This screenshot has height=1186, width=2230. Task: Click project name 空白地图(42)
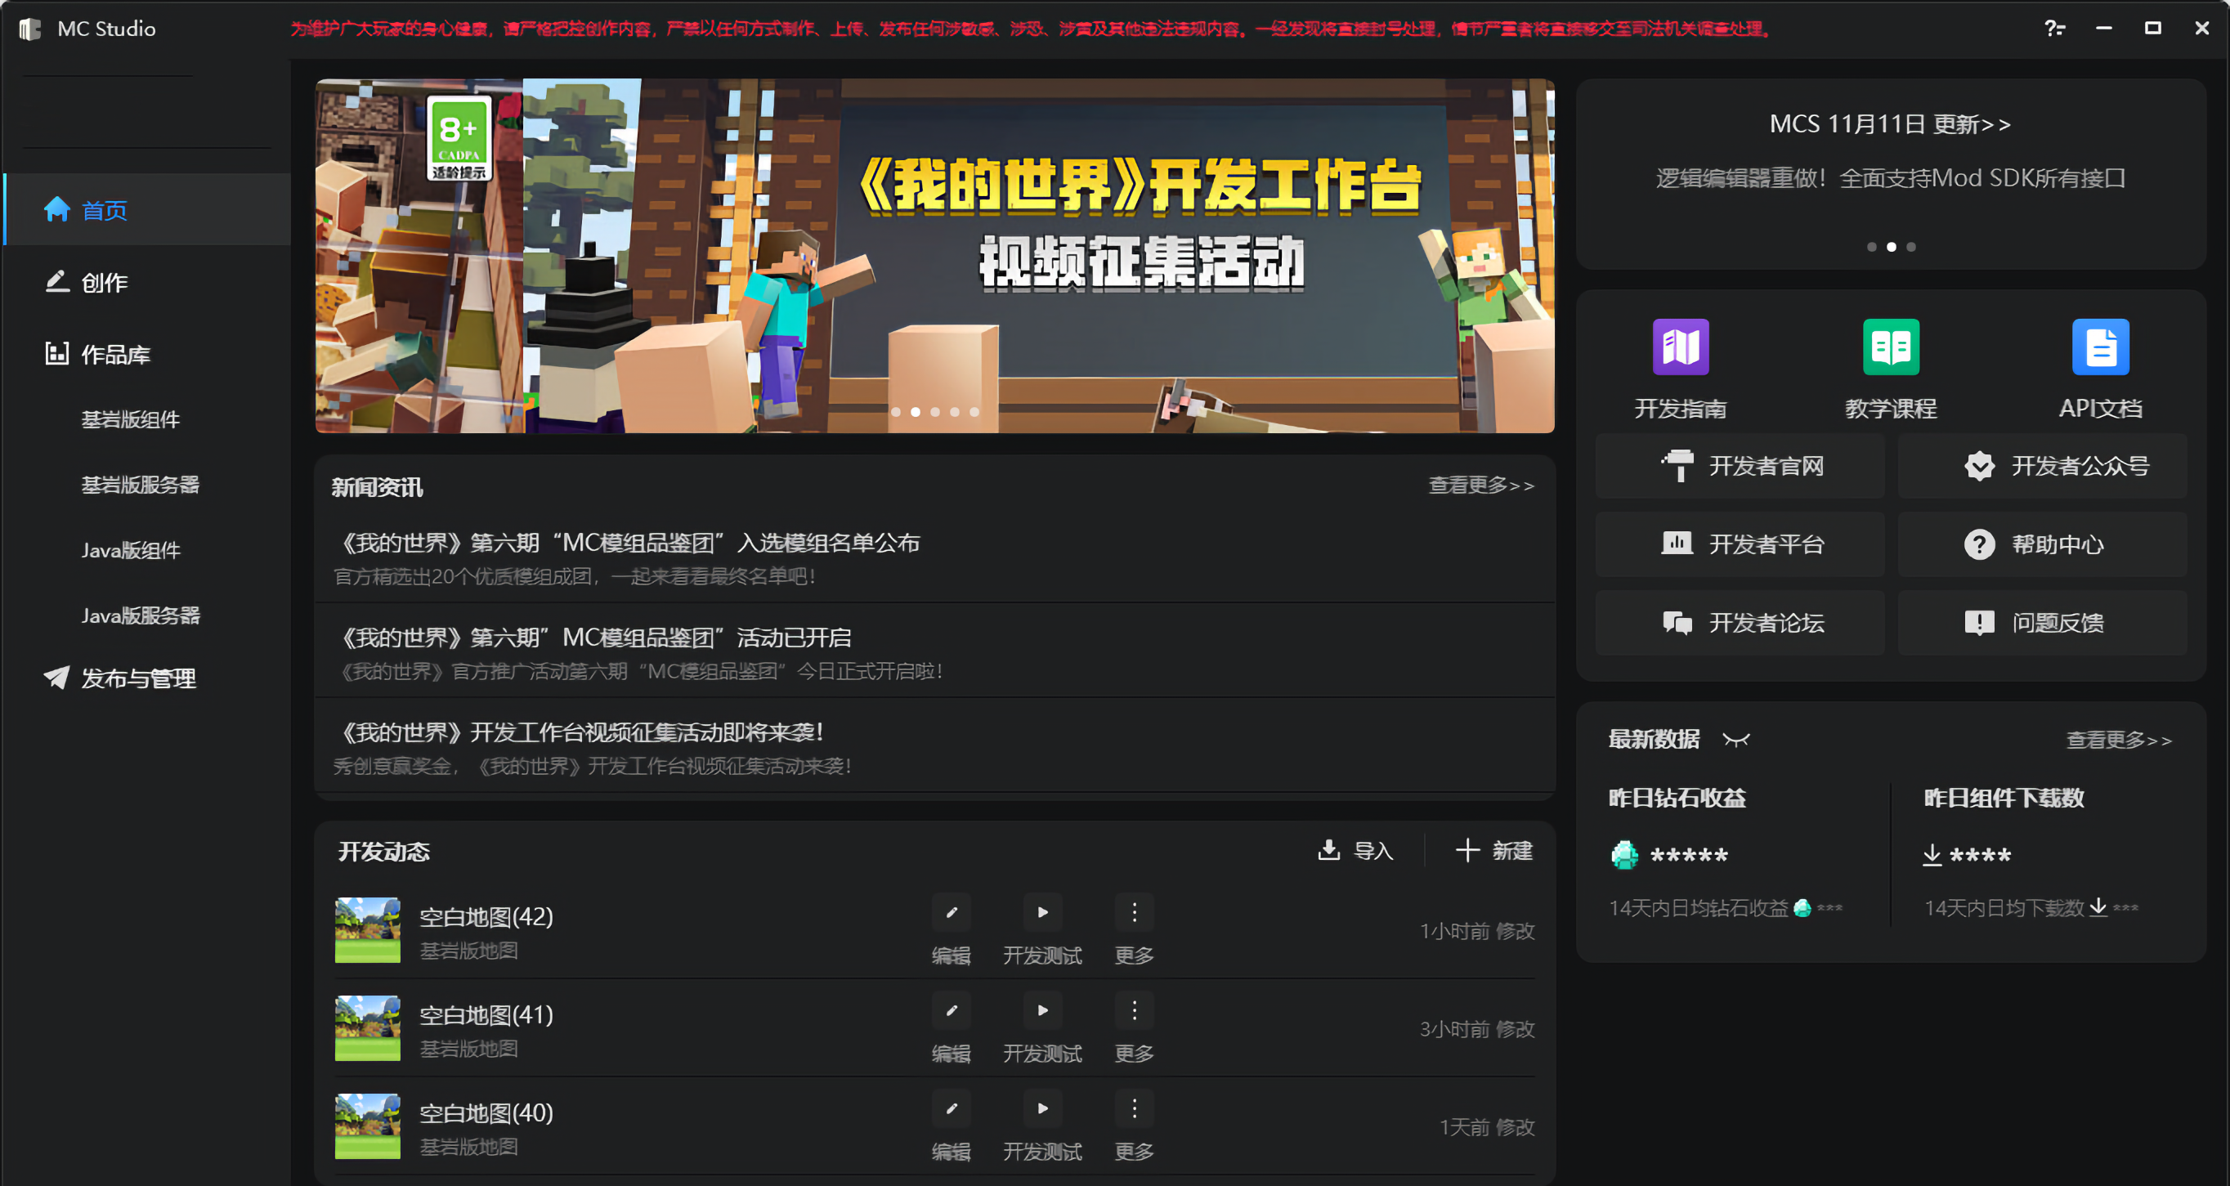486,917
